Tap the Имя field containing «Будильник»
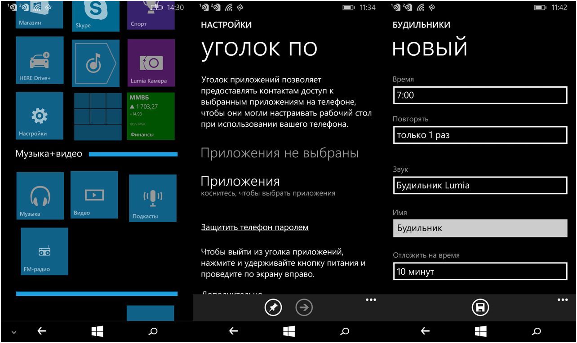The height and width of the screenshot is (343, 577). point(479,228)
